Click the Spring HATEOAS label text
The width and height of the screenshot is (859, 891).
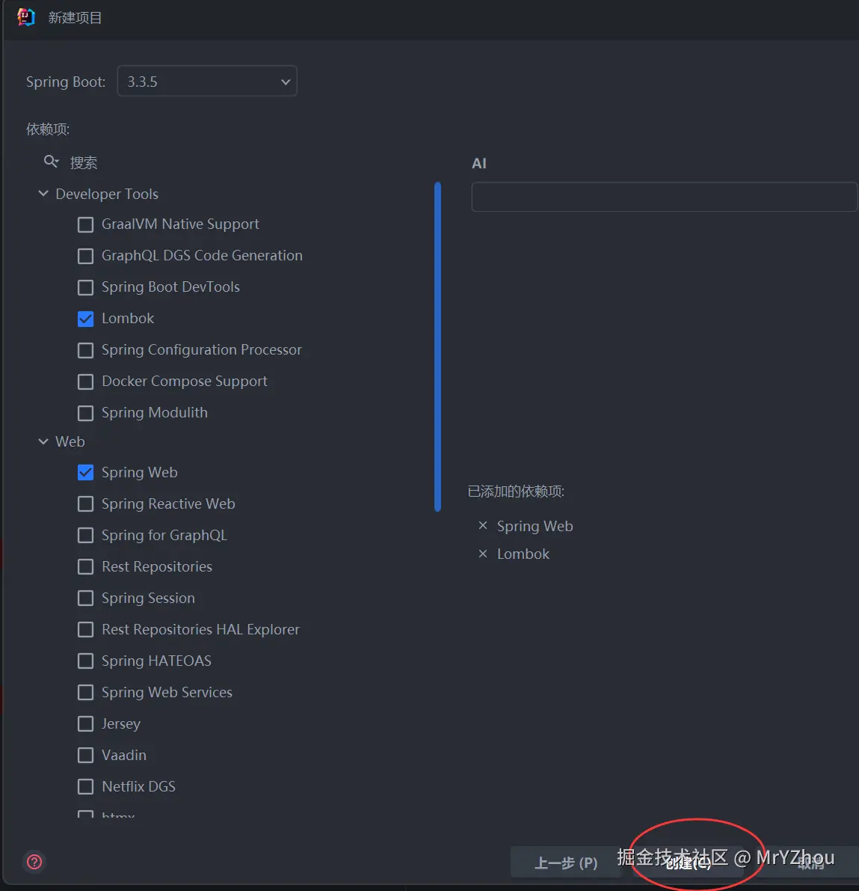pos(157,661)
